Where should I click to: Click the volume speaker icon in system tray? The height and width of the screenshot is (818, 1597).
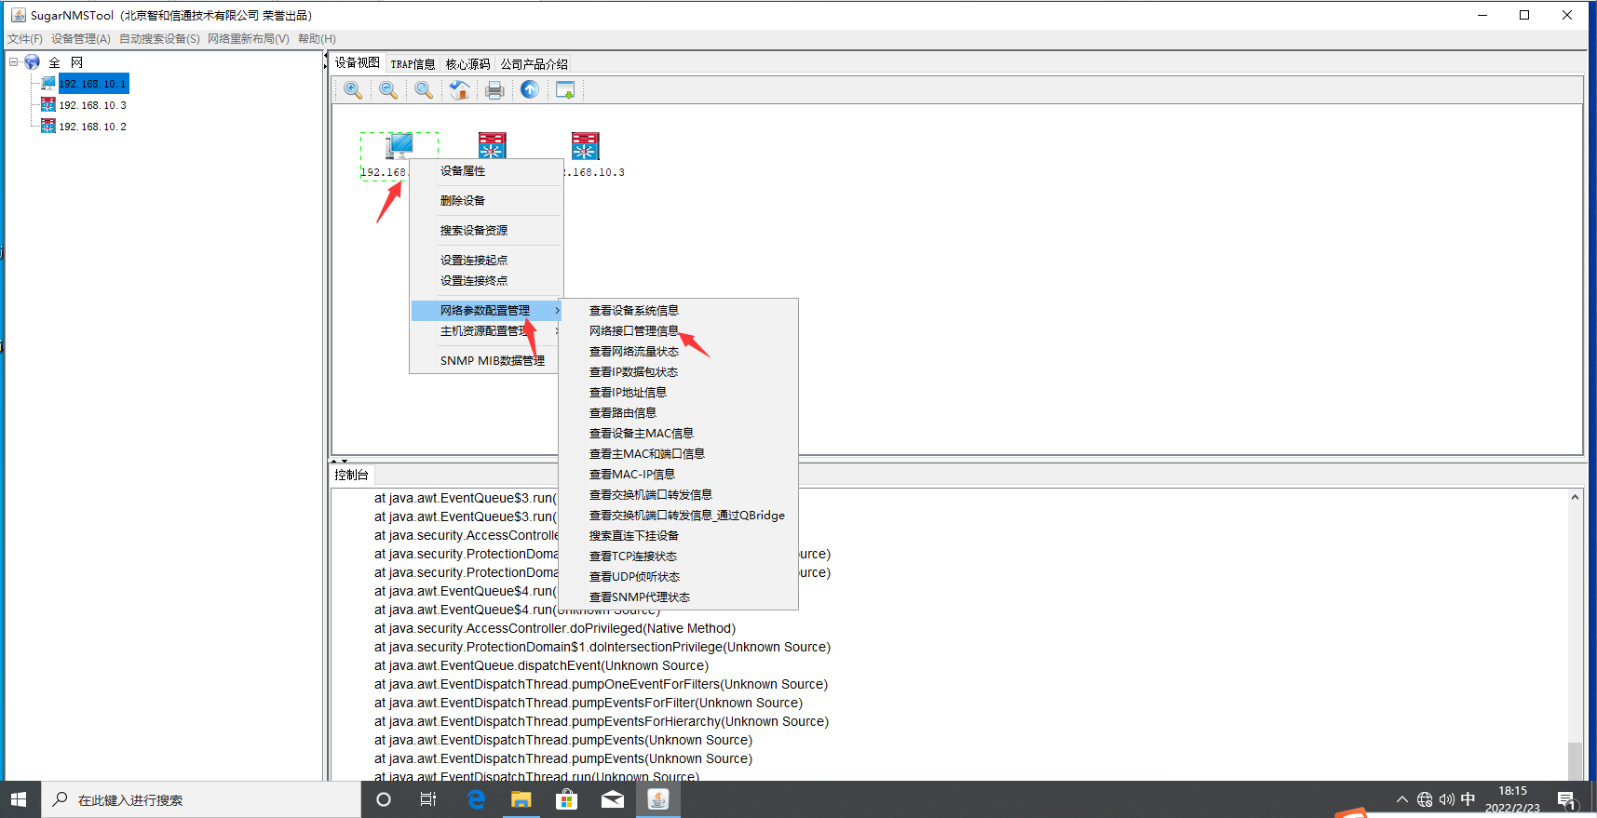tap(1446, 799)
